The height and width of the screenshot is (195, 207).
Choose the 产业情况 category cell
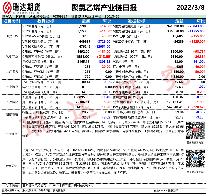pos(12,87)
